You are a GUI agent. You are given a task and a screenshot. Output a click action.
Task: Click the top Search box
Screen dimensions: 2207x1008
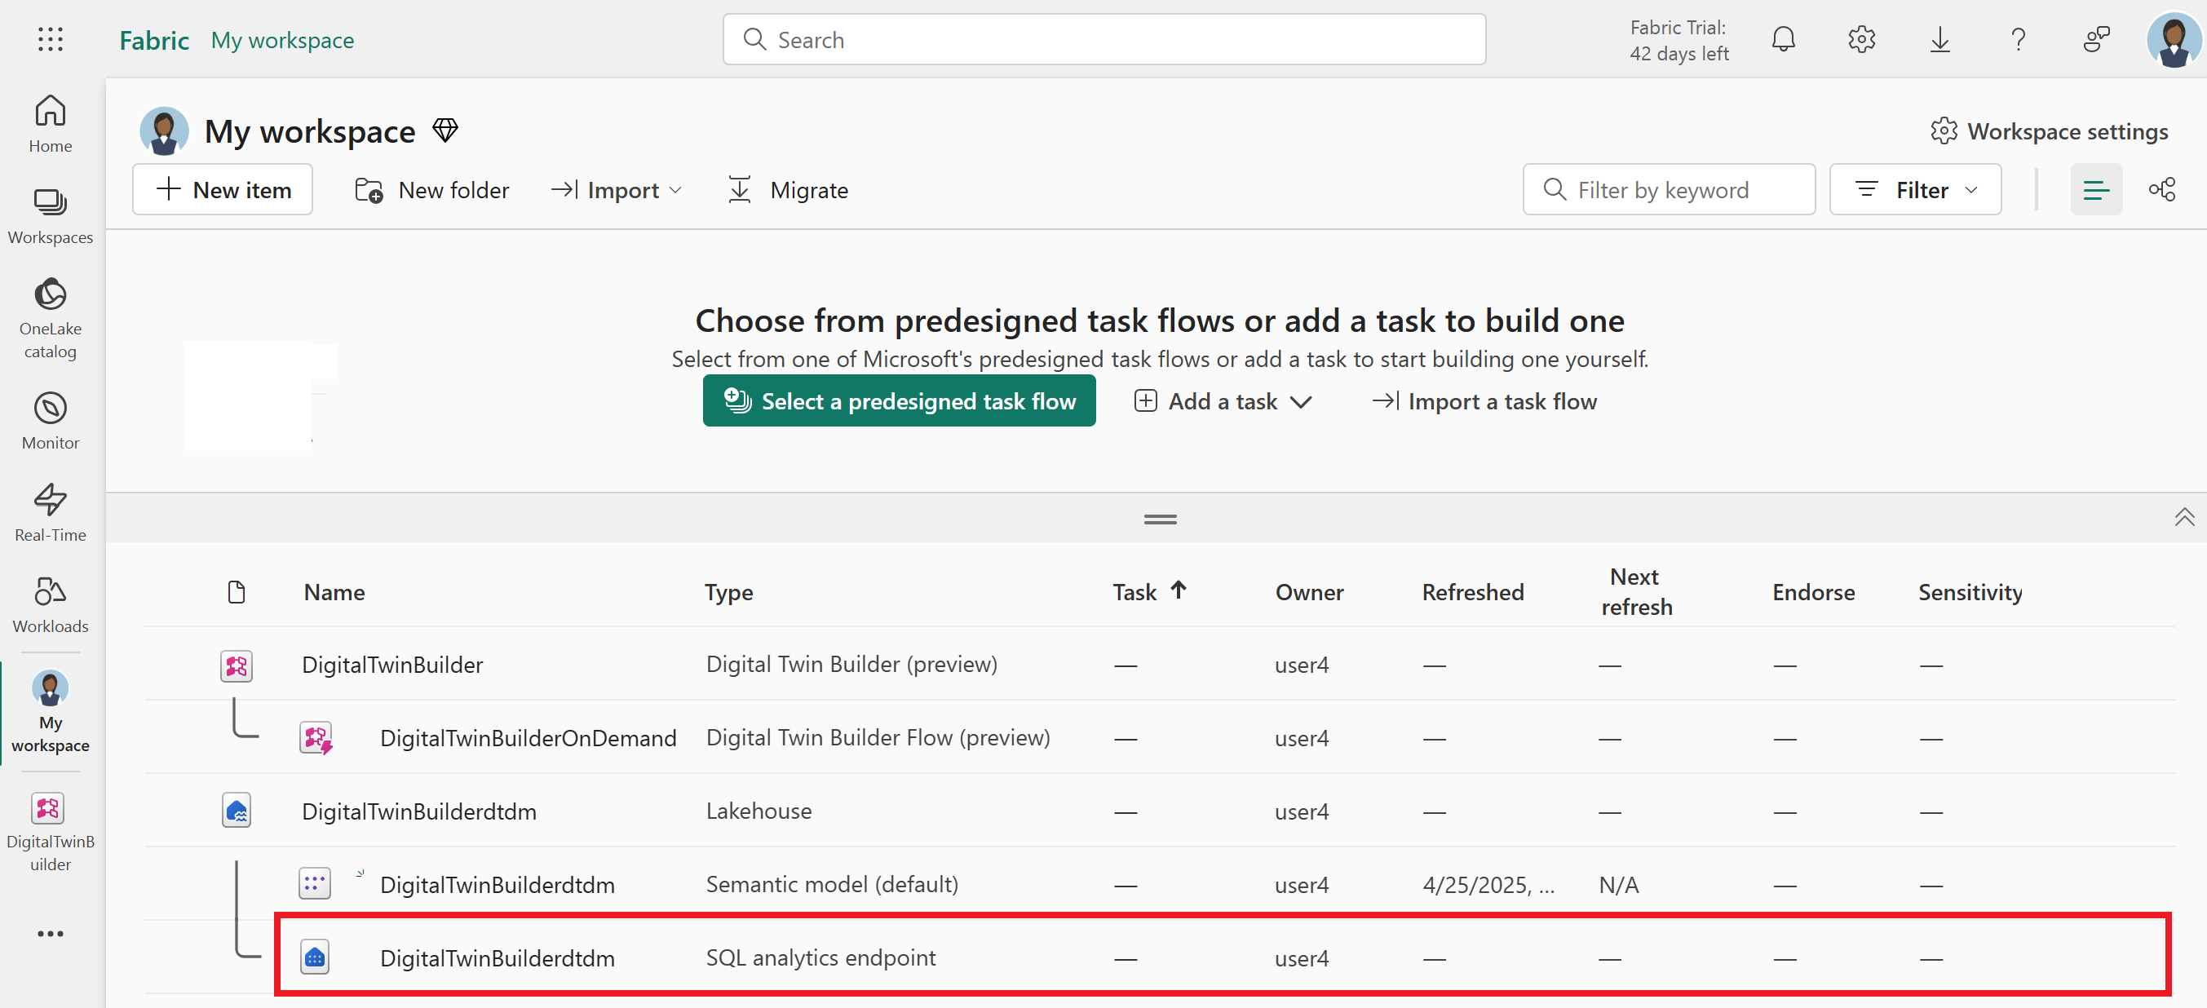coord(1104,39)
